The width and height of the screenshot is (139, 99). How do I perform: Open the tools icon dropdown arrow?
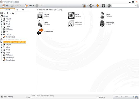coord(87,6)
